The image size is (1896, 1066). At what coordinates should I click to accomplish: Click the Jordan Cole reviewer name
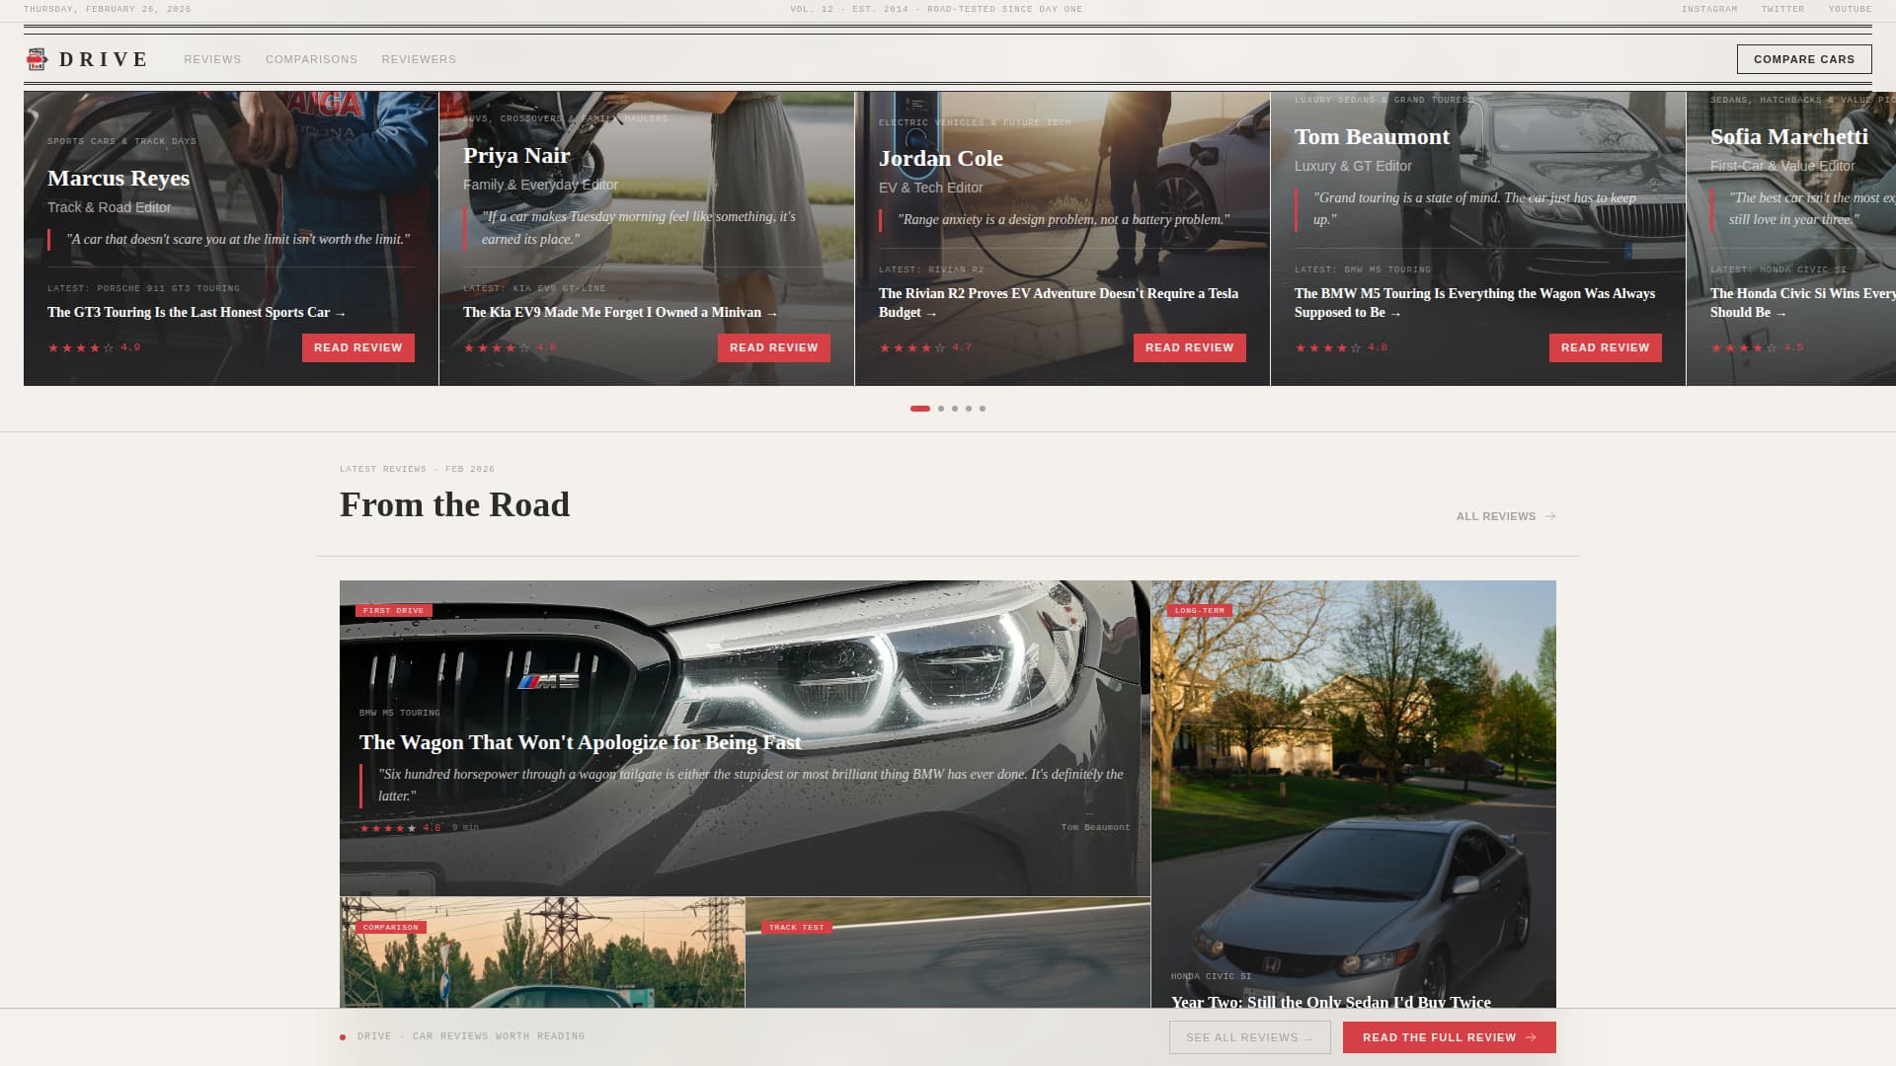pos(941,159)
